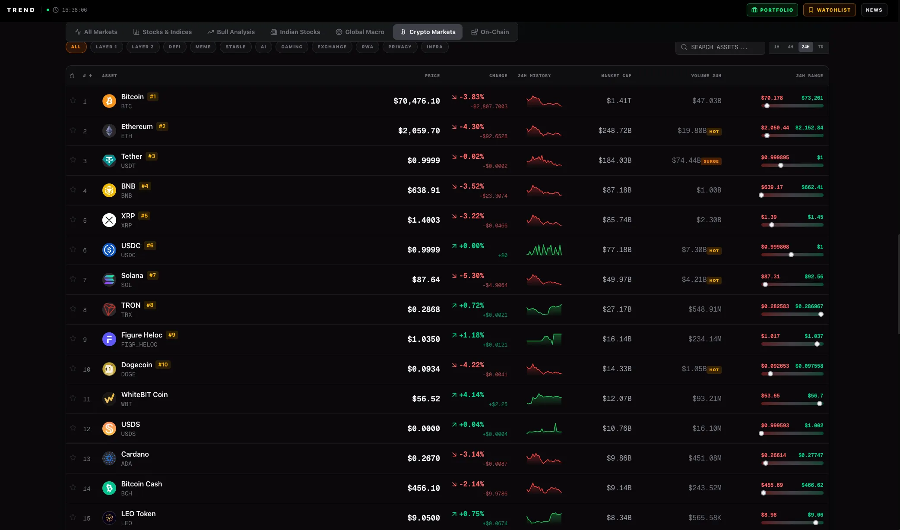This screenshot has width=900, height=530.
Task: Mark XRP as favorite with star
Action: click(73, 219)
